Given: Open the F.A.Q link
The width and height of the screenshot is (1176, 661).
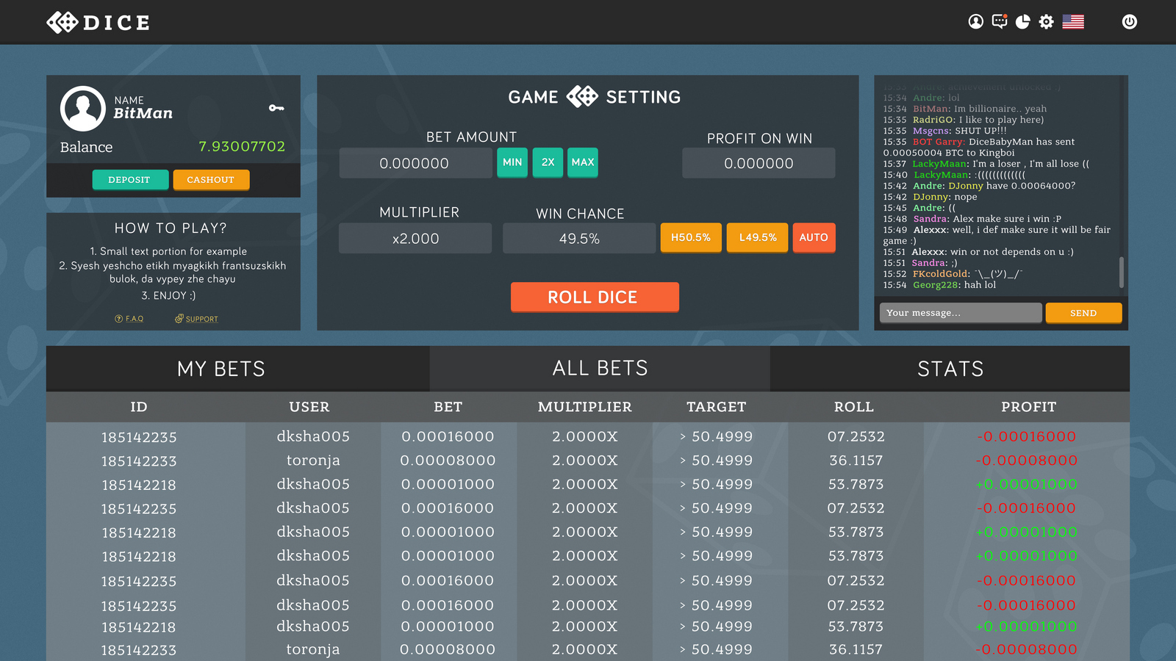Looking at the screenshot, I should pyautogui.click(x=129, y=319).
